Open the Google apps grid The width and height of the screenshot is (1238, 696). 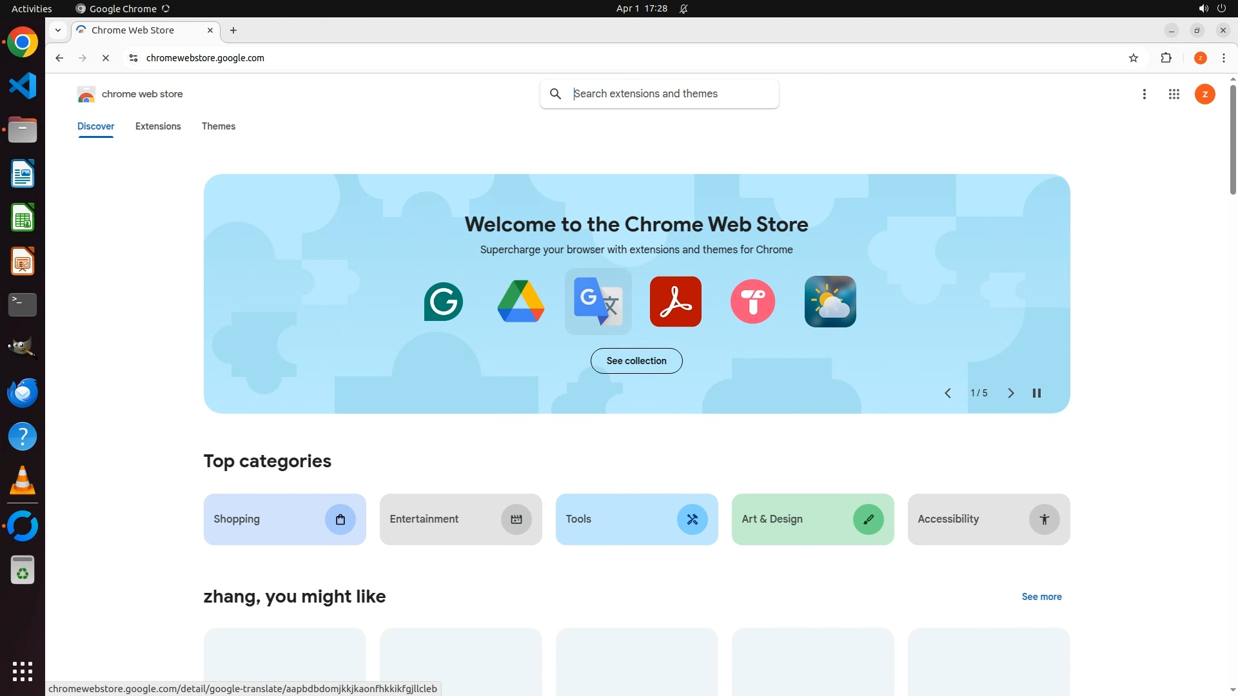(x=1174, y=94)
